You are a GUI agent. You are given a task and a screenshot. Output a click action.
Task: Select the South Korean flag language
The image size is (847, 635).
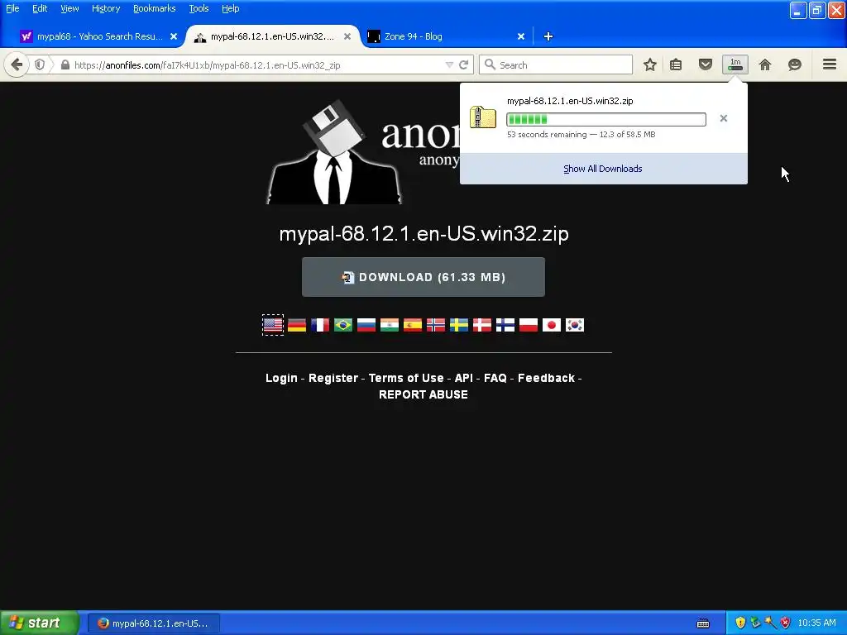point(575,325)
